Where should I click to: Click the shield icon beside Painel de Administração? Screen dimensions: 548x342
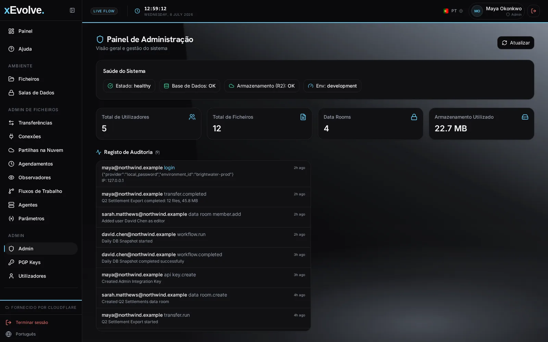tap(100, 39)
